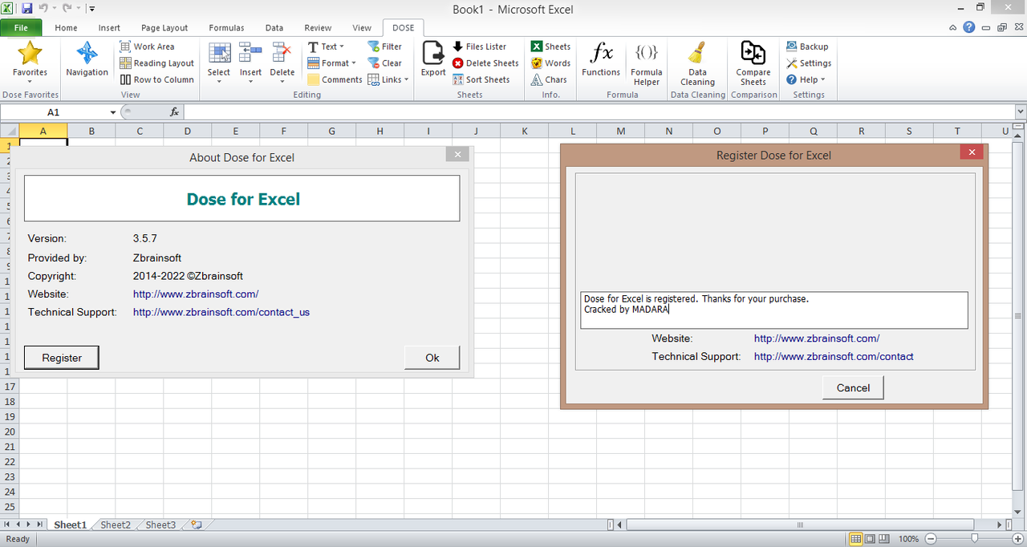Expand the Dose Help dropdown

(x=806, y=79)
